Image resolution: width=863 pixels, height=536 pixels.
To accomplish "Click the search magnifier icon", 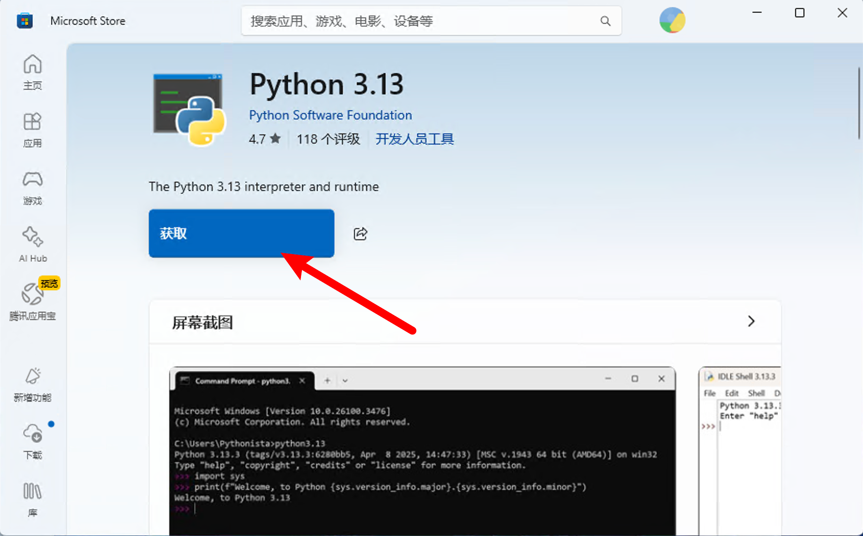I will (605, 21).
